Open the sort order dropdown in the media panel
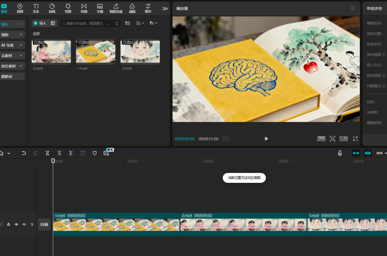Screen dimensions: 387x256 [140, 23]
